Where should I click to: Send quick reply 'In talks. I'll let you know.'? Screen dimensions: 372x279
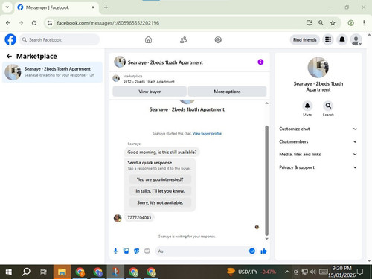(x=160, y=191)
